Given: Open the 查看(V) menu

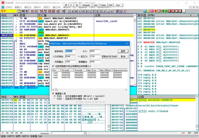Looking at the screenshot, I should [18, 7].
